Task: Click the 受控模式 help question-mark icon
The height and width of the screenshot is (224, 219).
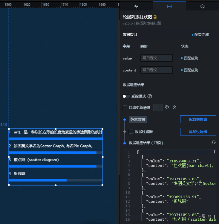Action: pos(150,96)
